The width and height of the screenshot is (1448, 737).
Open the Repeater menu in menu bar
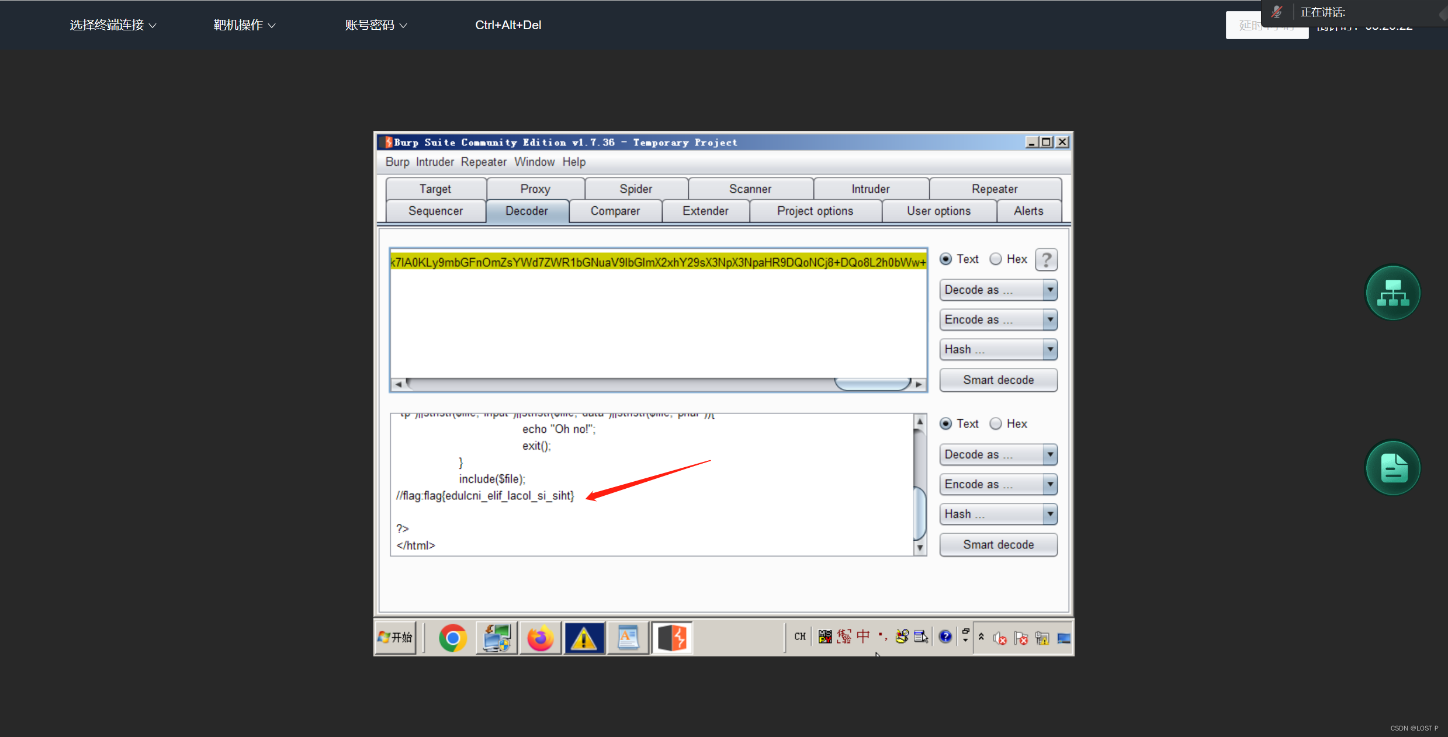tap(483, 162)
